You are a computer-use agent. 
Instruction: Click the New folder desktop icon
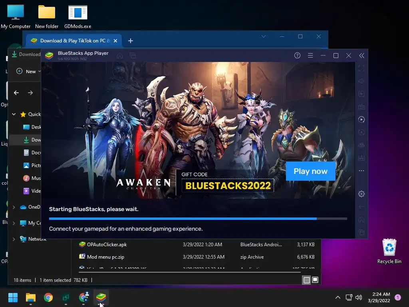tap(47, 16)
